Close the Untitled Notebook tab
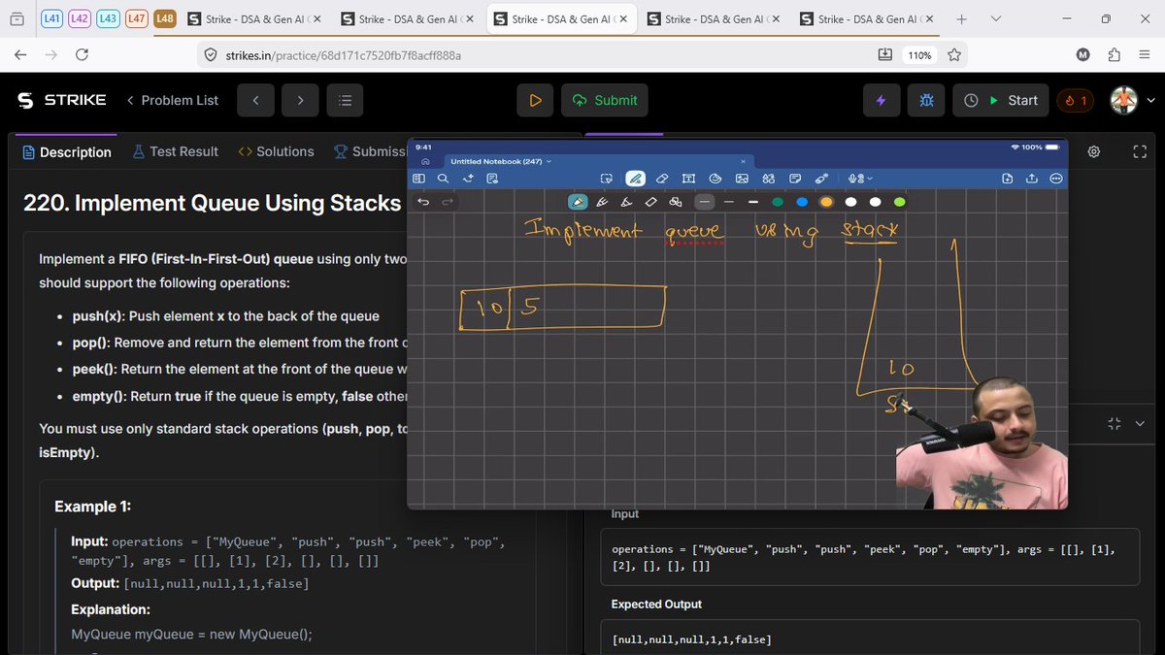 (x=744, y=161)
